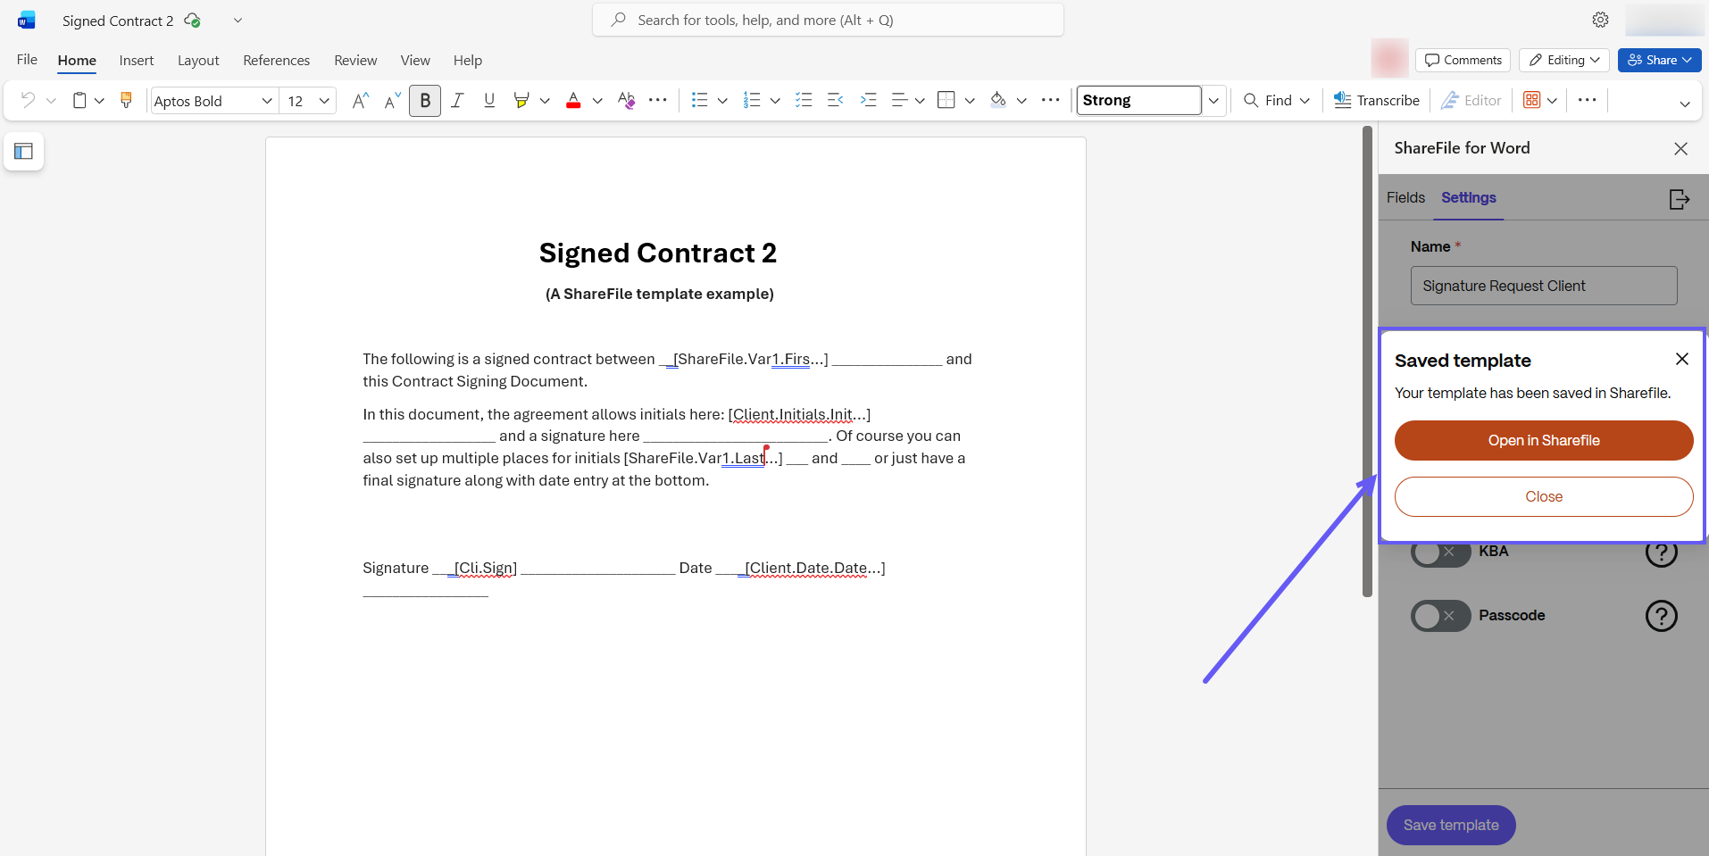Click the Passcode help question mark
Viewport: 1709px width, 856px height.
pyautogui.click(x=1662, y=616)
